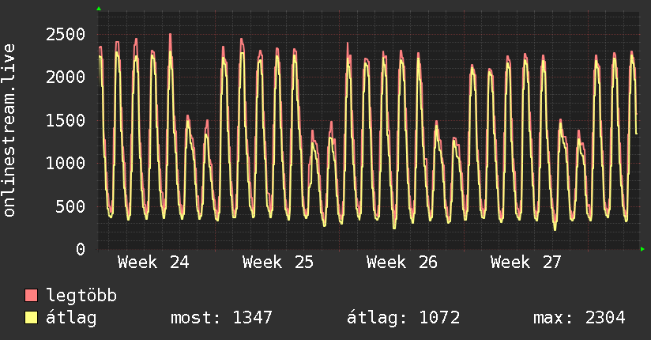The height and width of the screenshot is (340, 651).
Task: Click the onlinestream.live vertical axis title
Action: tap(9, 130)
